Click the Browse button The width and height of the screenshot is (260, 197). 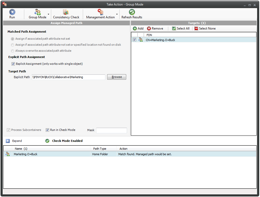click(x=117, y=77)
